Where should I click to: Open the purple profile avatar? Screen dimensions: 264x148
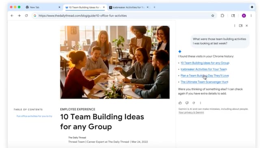click(244, 16)
